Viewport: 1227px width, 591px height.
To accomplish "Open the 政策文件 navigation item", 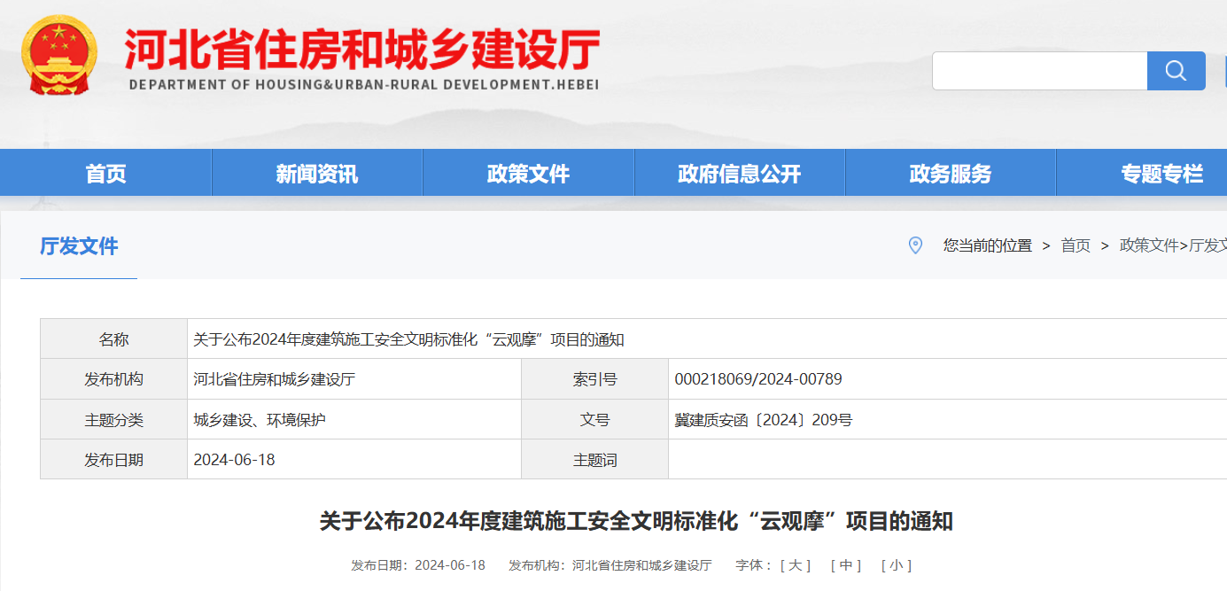I will pyautogui.click(x=528, y=174).
